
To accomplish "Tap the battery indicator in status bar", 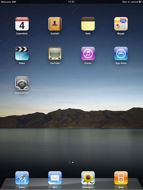I will [x=140, y=2].
